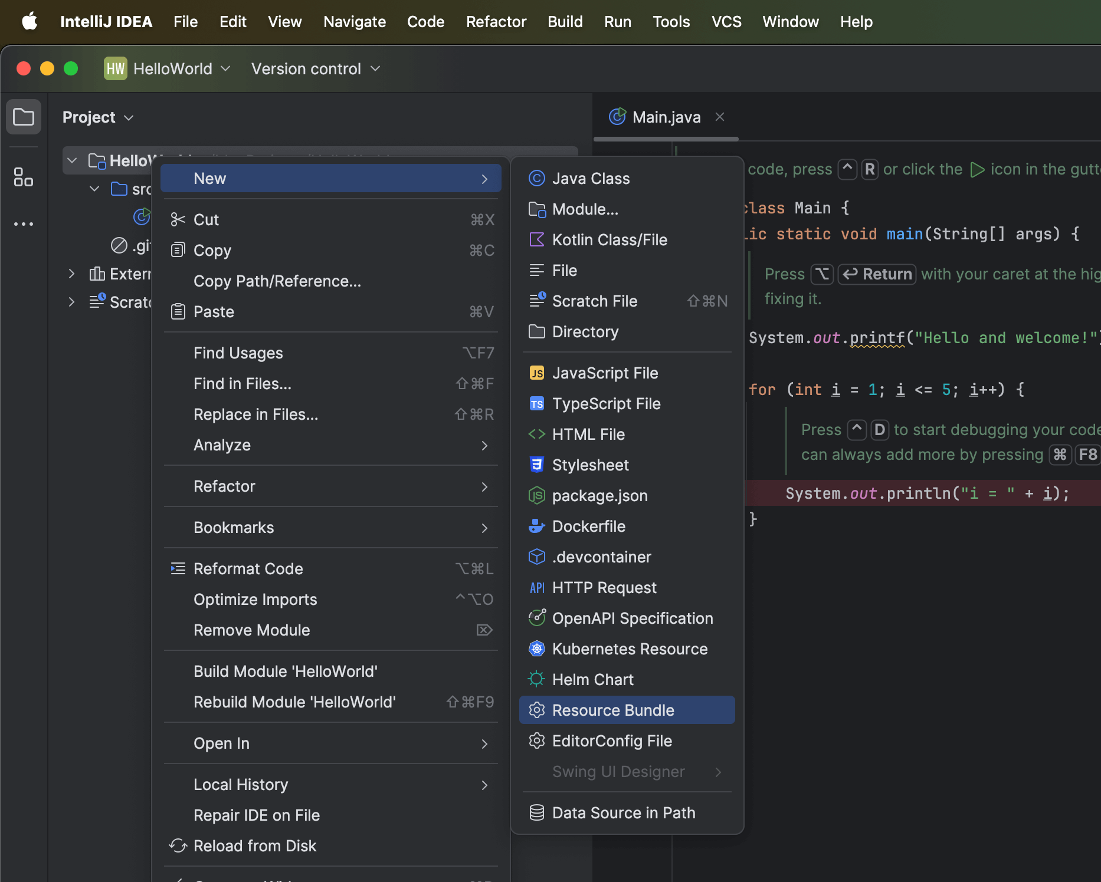Open the Version control dropdown

pyautogui.click(x=316, y=69)
